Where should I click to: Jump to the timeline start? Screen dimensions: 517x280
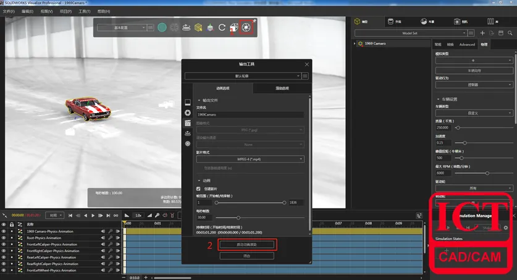click(70, 215)
